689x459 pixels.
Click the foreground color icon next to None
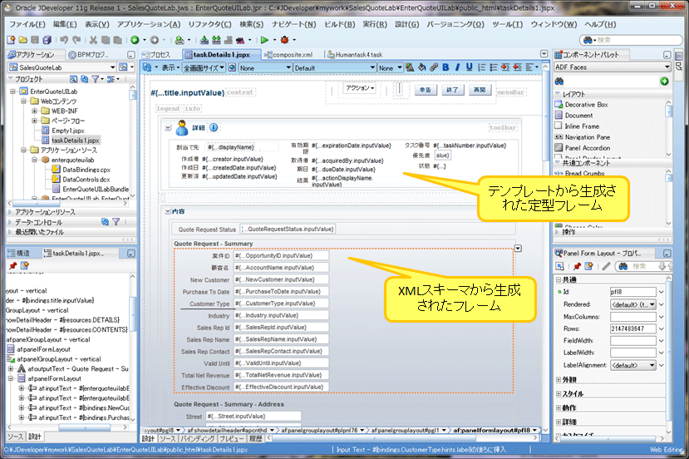[410, 67]
